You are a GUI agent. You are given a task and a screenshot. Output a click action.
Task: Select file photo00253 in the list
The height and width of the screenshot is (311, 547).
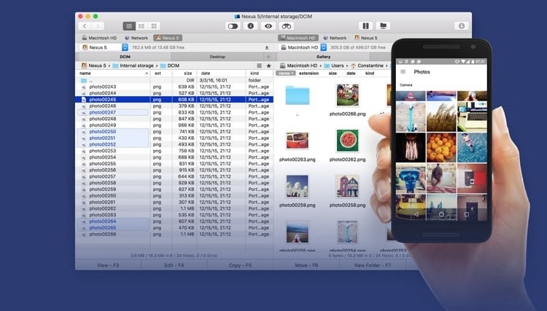[174, 151]
